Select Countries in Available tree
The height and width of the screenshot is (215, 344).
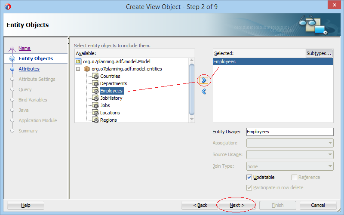110,76
